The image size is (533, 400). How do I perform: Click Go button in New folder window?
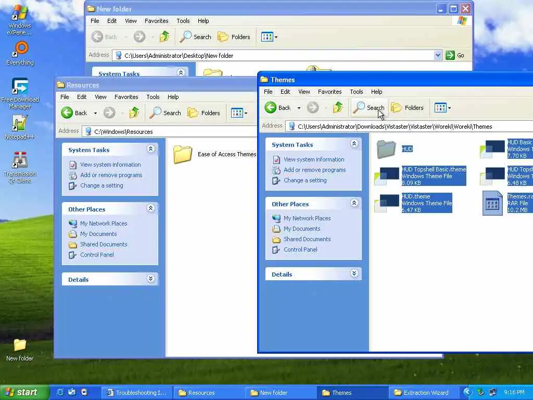click(455, 55)
